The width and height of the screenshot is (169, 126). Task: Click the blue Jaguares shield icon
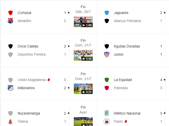tap(107, 13)
